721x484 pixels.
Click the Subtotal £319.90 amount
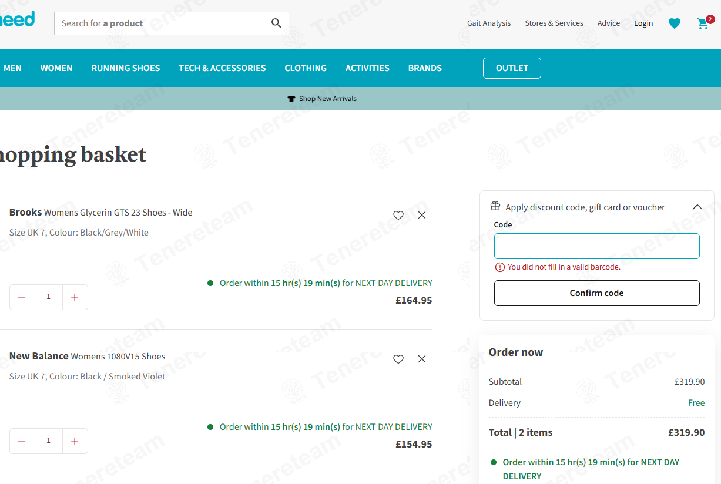click(689, 382)
